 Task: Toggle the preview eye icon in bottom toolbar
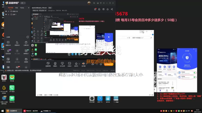point(97,64)
